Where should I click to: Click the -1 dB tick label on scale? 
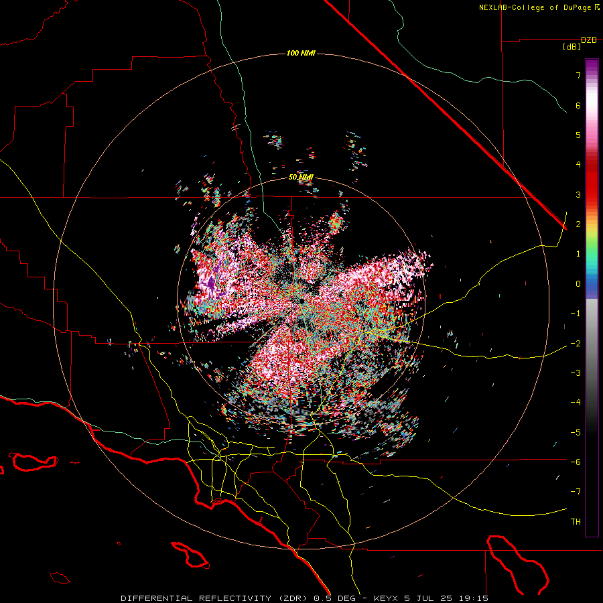pos(576,314)
